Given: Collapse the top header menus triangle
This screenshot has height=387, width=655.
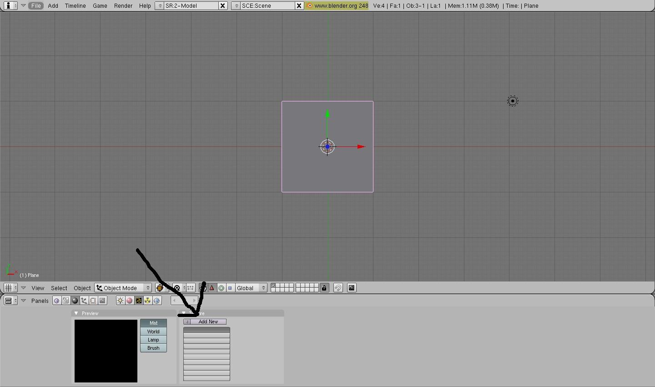Looking at the screenshot, I should pos(23,5).
